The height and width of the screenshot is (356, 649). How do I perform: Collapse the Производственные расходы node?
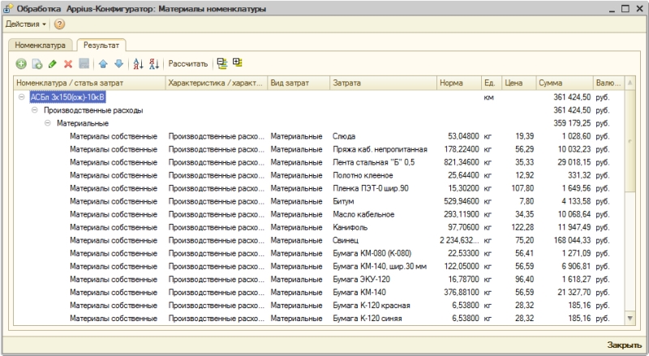pyautogui.click(x=34, y=110)
